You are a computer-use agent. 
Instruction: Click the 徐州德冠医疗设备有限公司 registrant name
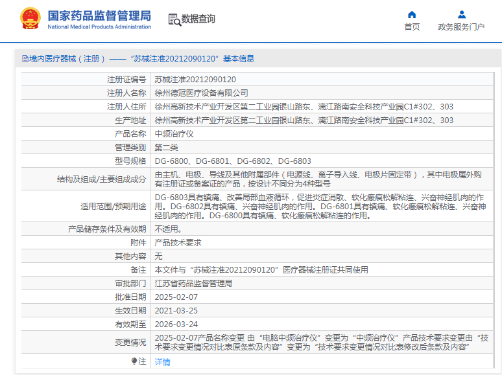coord(201,93)
